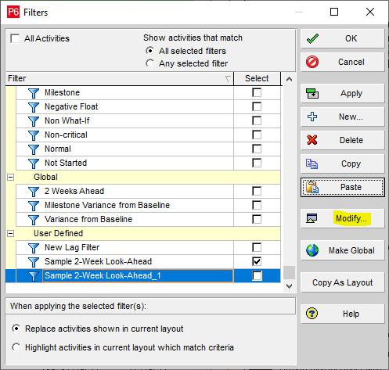The image size is (389, 370).
Task: Choose Highlight activities in current layout option
Action: (16, 347)
